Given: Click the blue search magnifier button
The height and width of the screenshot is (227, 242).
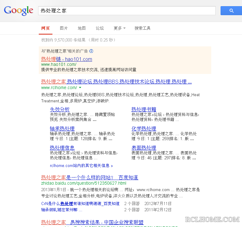Looking at the screenshot, I should pos(231,11).
